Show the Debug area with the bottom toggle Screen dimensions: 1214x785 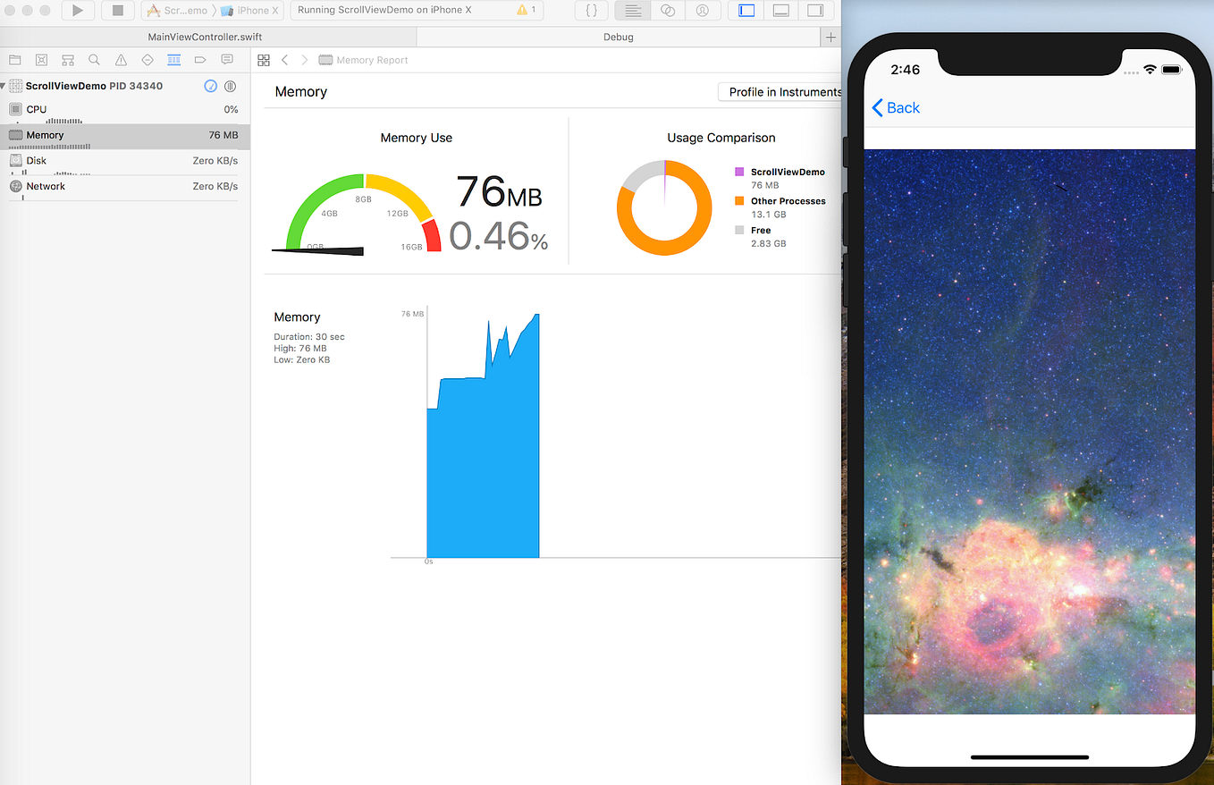click(x=781, y=11)
